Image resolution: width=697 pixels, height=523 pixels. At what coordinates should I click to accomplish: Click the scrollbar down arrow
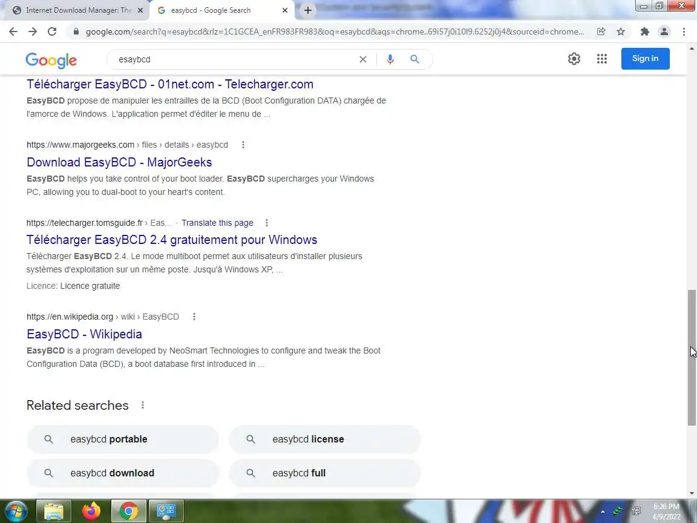[x=692, y=493]
